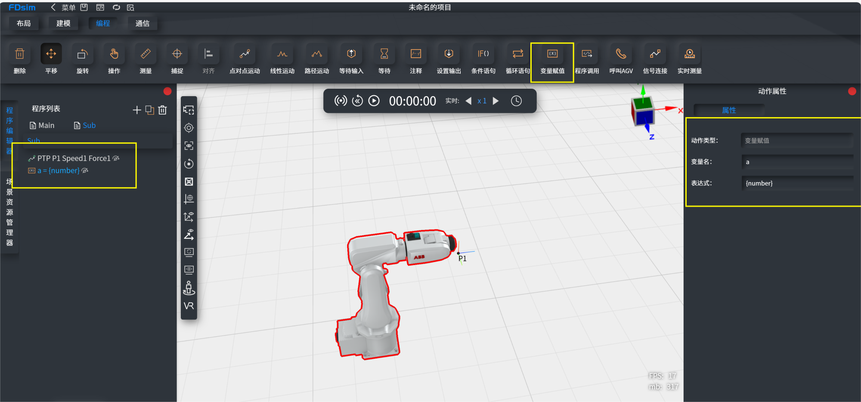Click red dot on 动作属性 panel
Screen dimensions: 861x402
point(852,91)
